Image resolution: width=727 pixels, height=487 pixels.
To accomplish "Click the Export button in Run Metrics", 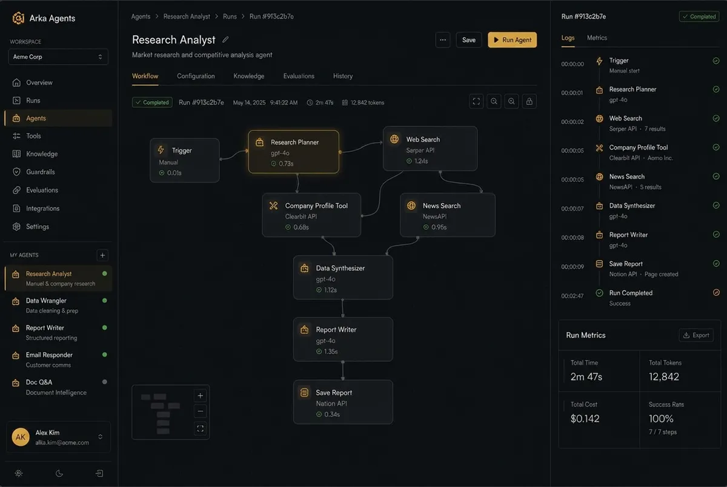I will 696,335.
